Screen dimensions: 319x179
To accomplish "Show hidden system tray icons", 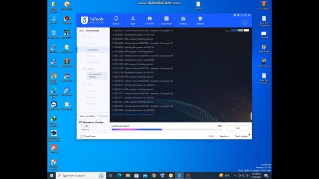I will [x=235, y=176].
